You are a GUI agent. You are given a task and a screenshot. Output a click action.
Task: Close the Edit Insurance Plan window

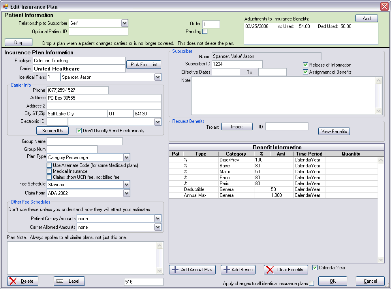[384, 6]
